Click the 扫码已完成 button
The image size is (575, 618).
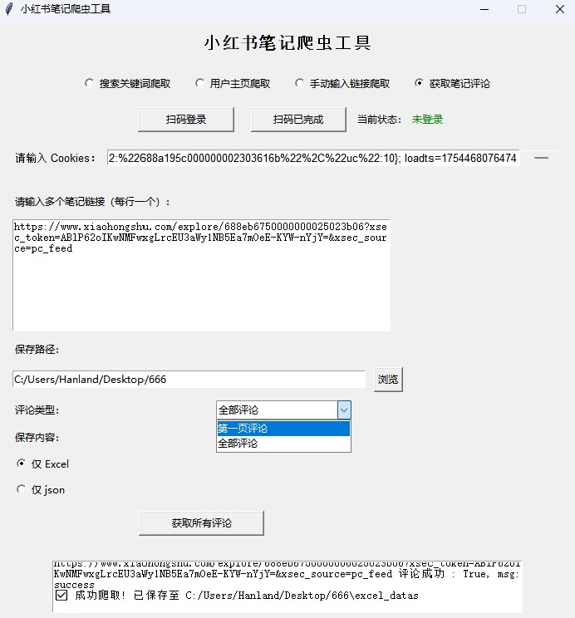(298, 120)
